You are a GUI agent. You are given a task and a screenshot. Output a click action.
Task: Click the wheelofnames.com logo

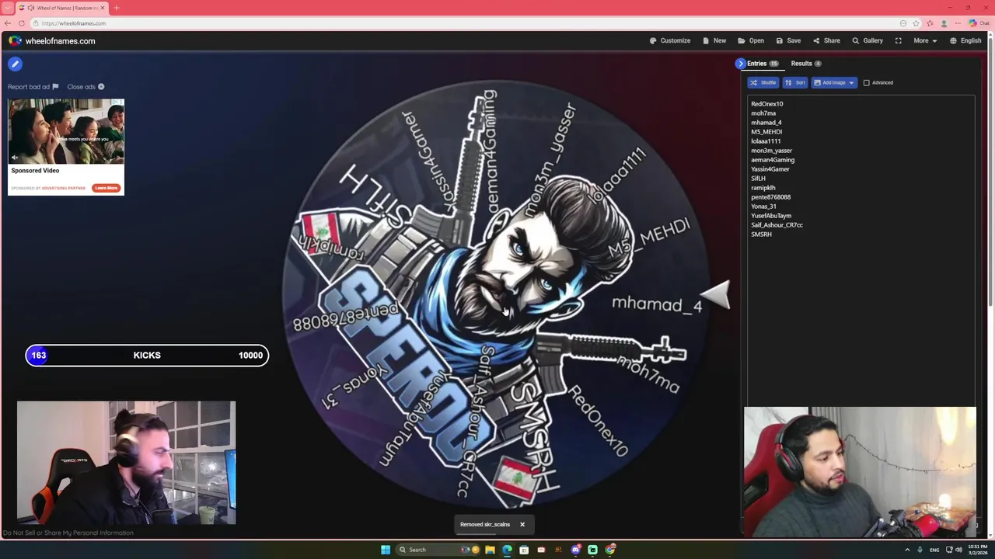[52, 41]
